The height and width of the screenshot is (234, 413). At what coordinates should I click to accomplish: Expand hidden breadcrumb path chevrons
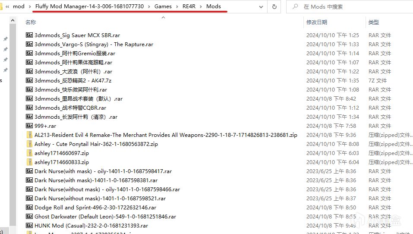click(x=7, y=6)
